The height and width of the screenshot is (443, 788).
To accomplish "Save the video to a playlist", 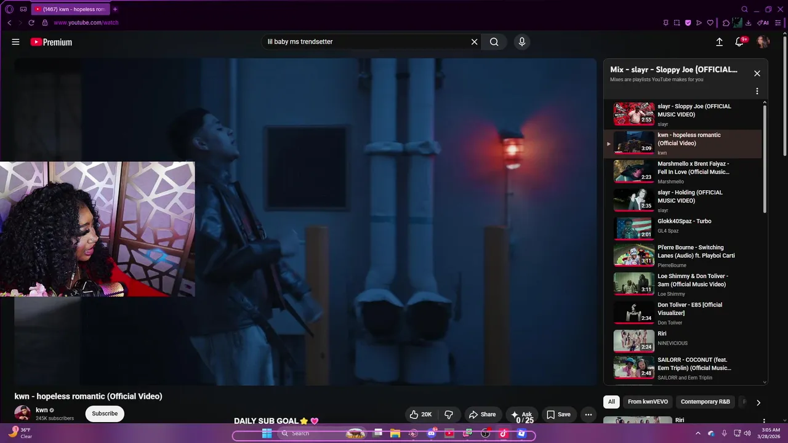I will pyautogui.click(x=558, y=414).
